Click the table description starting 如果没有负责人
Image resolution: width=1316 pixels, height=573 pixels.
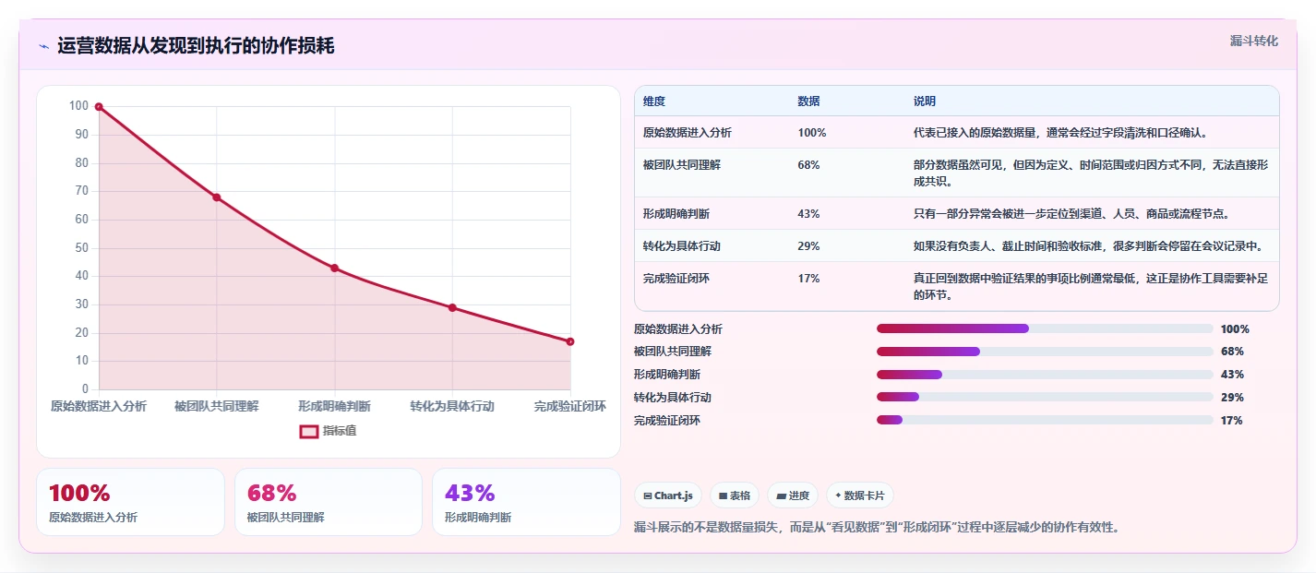point(1089,246)
